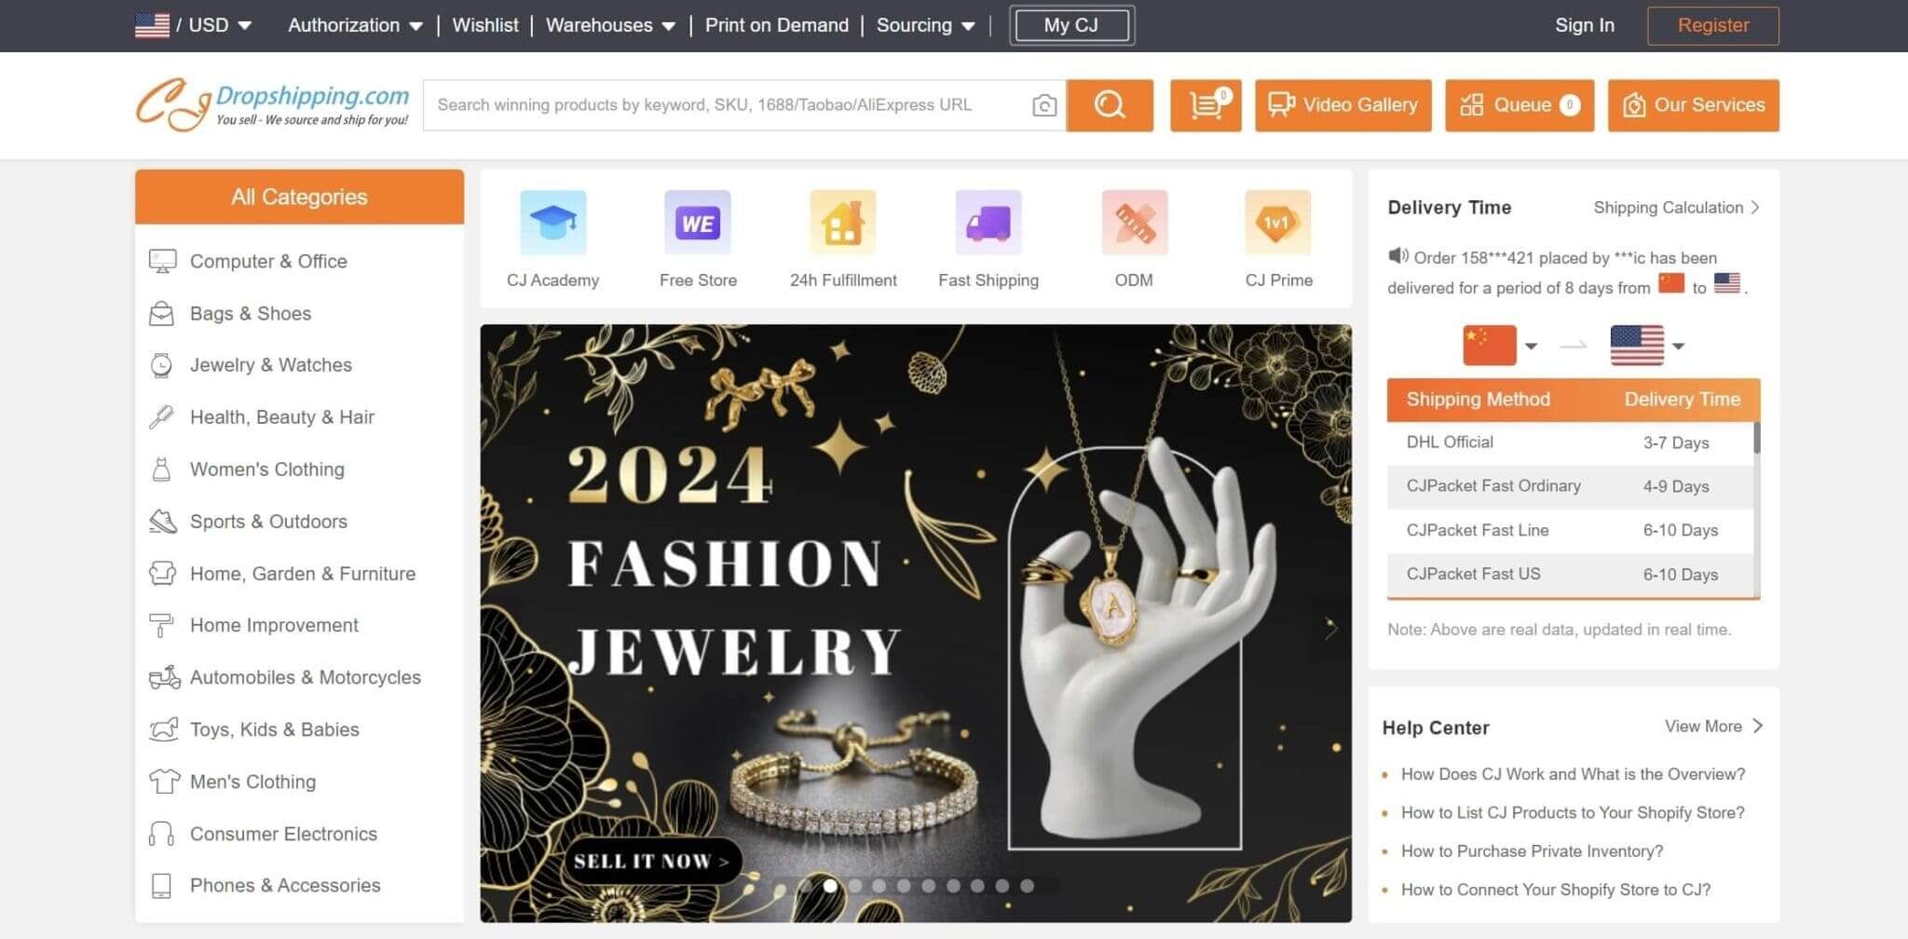Screen dimensions: 1908x939
Task: Click the next banner slide arrow
Action: click(1330, 629)
